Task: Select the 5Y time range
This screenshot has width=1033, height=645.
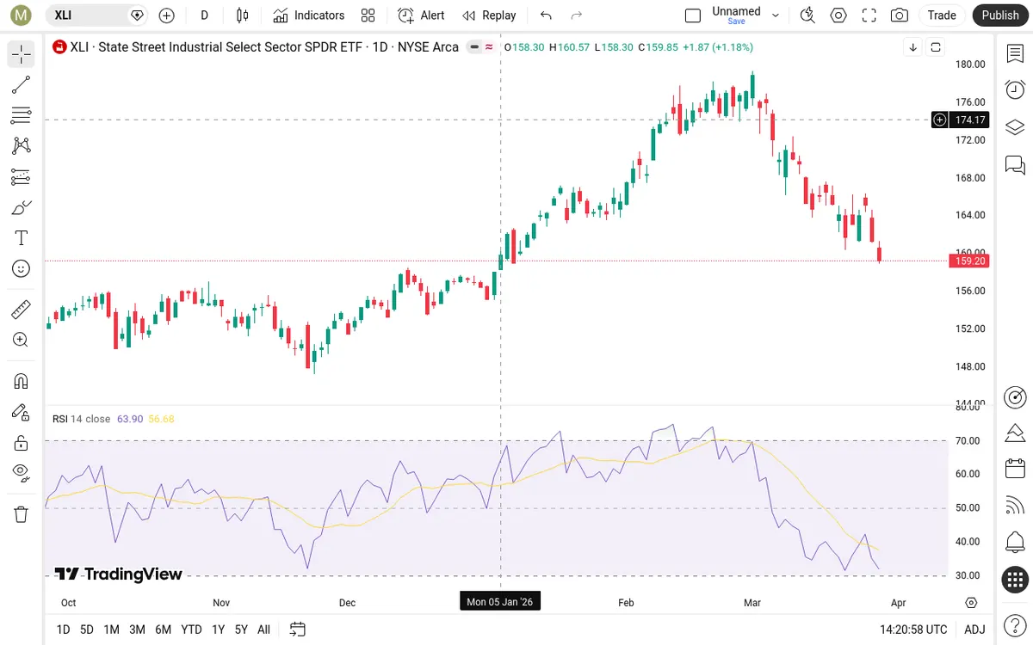Action: click(x=241, y=630)
